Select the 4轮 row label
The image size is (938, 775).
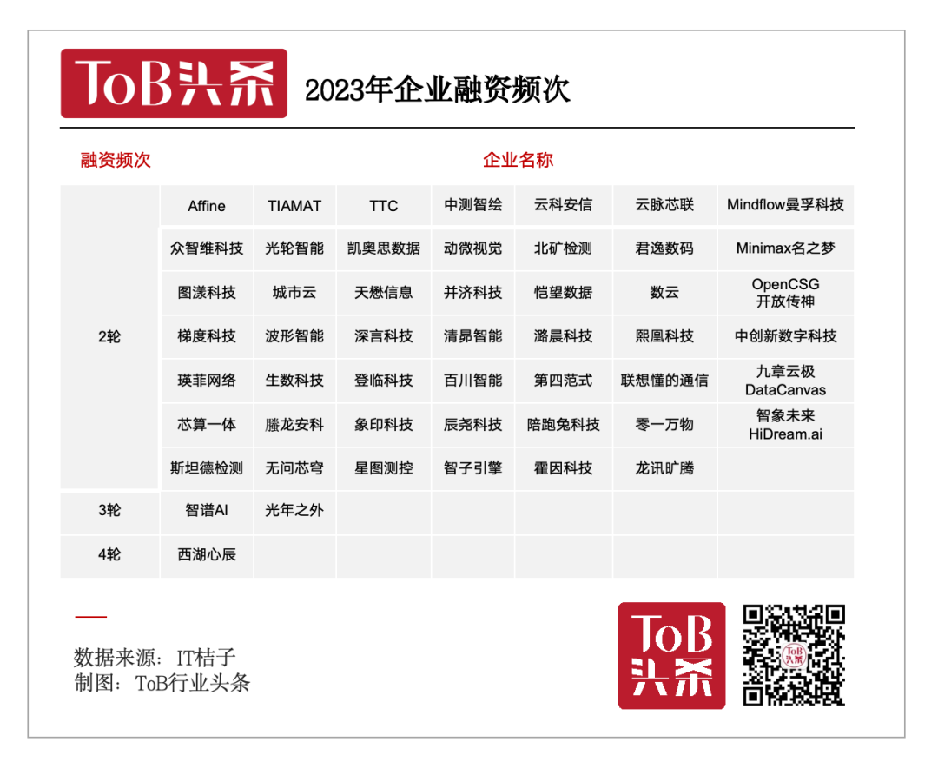pyautogui.click(x=109, y=555)
